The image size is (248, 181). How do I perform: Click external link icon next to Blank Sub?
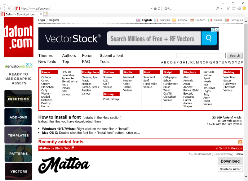click(72, 148)
